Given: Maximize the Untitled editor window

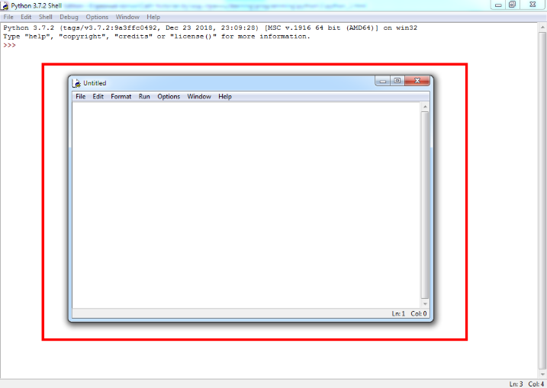Looking at the screenshot, I should (x=397, y=81).
